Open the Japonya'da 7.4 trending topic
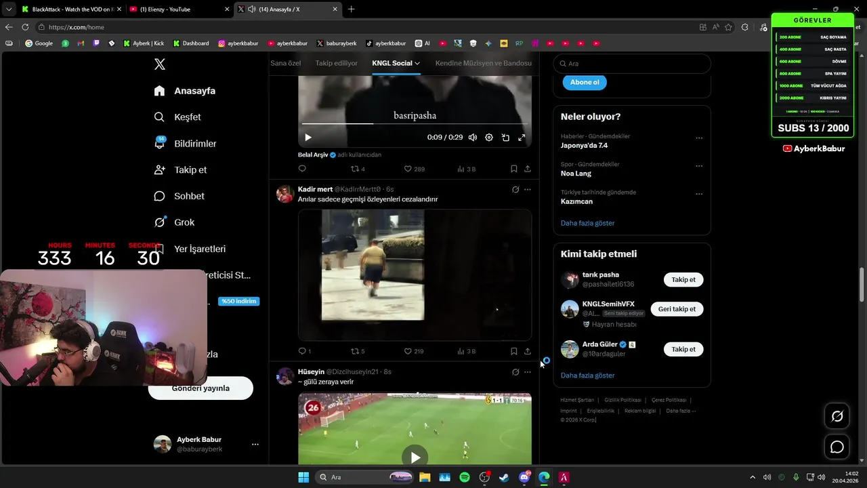 click(584, 145)
